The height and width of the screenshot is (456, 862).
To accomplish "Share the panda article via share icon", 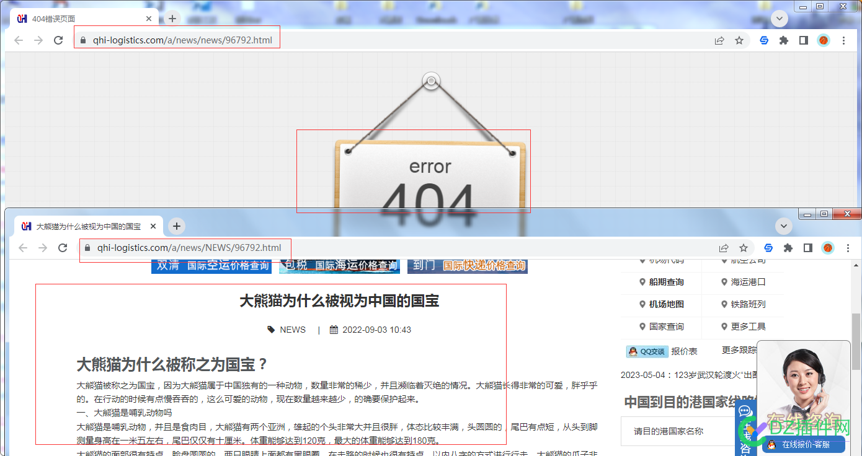I will coord(724,248).
